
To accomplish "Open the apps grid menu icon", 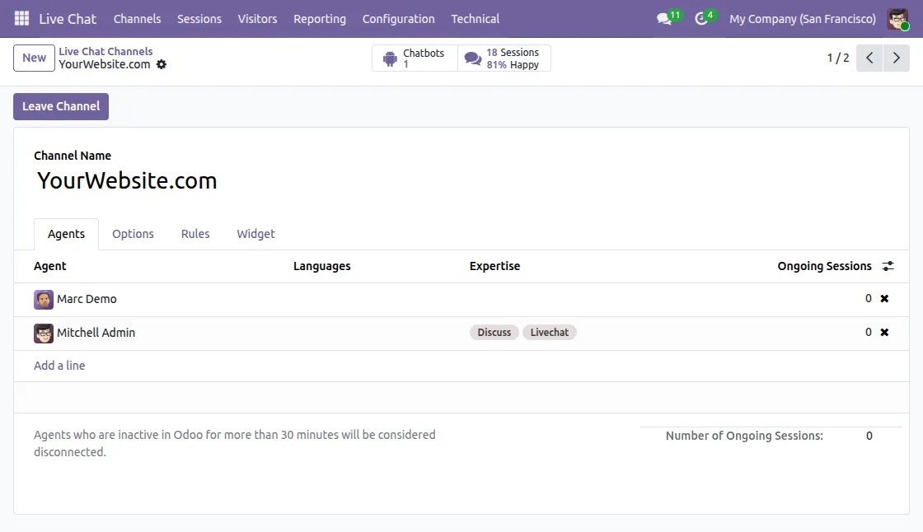I will (x=21, y=18).
